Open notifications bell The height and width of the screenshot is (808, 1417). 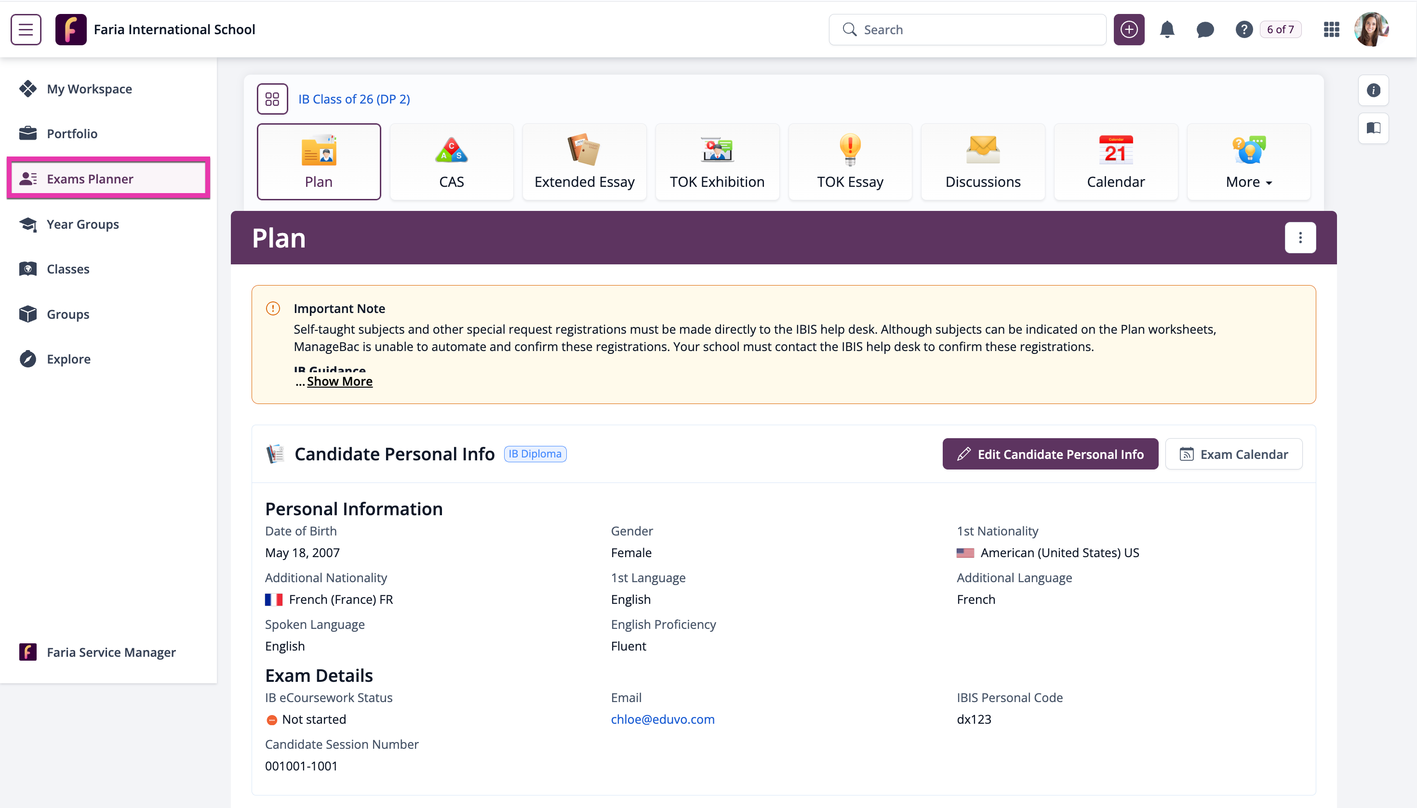(x=1167, y=29)
